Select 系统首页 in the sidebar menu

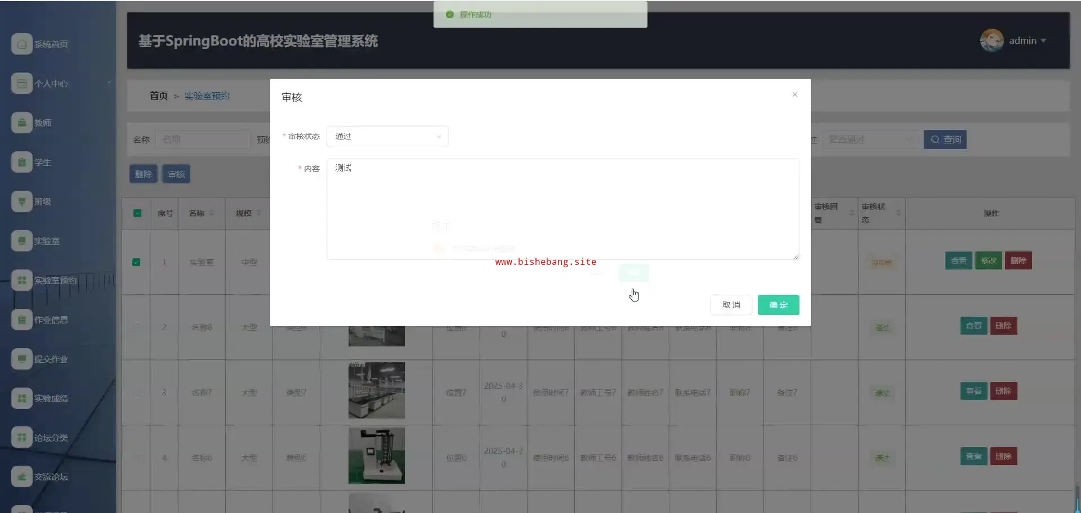coord(51,44)
